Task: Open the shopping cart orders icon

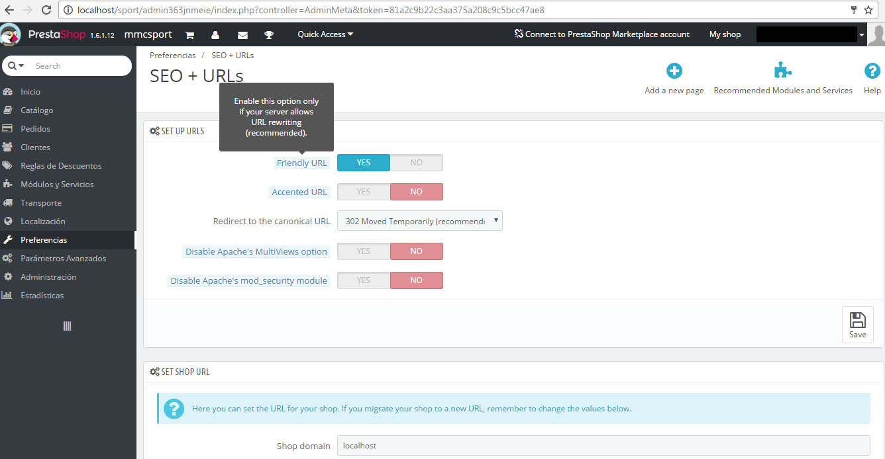Action: pos(189,35)
